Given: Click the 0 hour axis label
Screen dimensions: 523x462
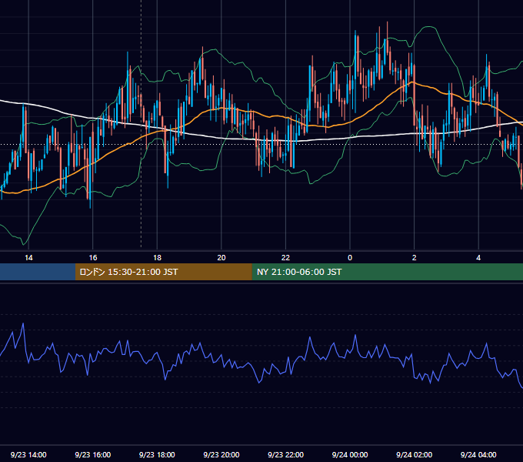Looking at the screenshot, I should click(350, 258).
